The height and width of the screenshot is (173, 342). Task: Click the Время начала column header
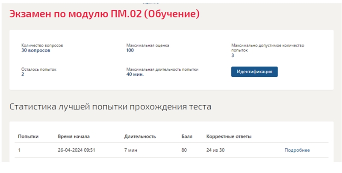74,136
